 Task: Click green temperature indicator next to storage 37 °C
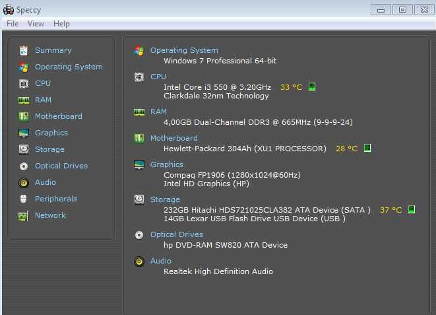tap(411, 209)
